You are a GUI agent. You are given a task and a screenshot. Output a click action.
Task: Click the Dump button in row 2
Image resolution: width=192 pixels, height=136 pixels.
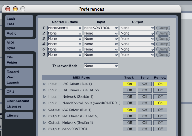(163, 33)
